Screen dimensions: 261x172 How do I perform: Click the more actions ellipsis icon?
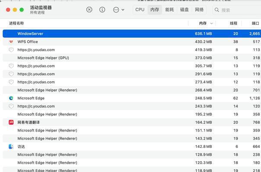[x=116, y=10]
